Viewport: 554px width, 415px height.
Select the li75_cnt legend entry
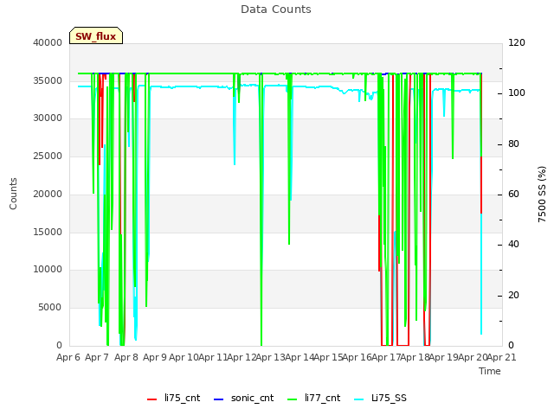tap(173, 398)
